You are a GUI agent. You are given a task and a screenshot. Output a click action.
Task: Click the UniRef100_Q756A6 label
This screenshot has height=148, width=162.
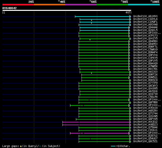point(145,128)
